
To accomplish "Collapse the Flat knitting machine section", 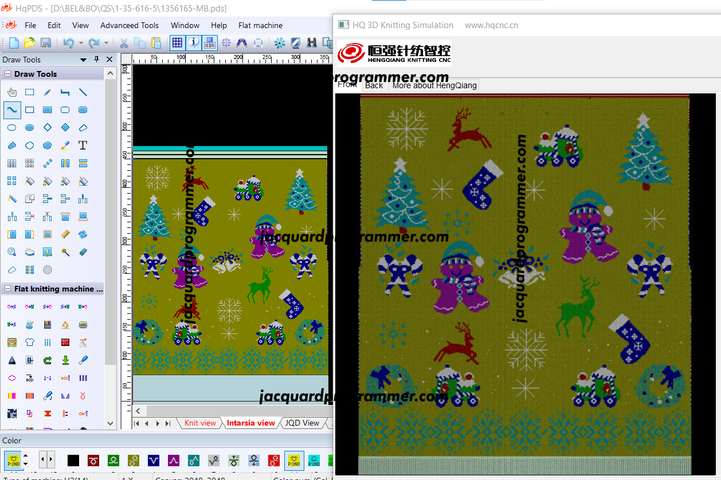I will [9, 289].
